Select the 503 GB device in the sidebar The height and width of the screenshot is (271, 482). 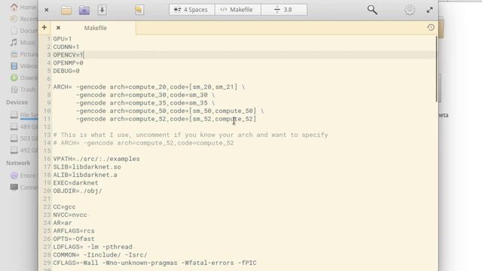pos(23,139)
